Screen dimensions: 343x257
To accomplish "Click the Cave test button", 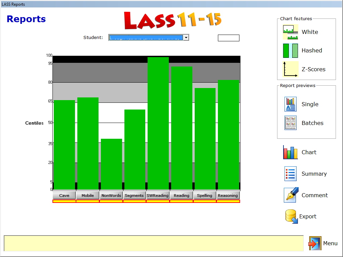I will (64, 196).
